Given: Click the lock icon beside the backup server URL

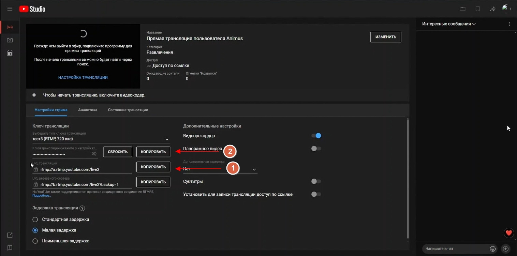Looking at the screenshot, I should (x=35, y=184).
